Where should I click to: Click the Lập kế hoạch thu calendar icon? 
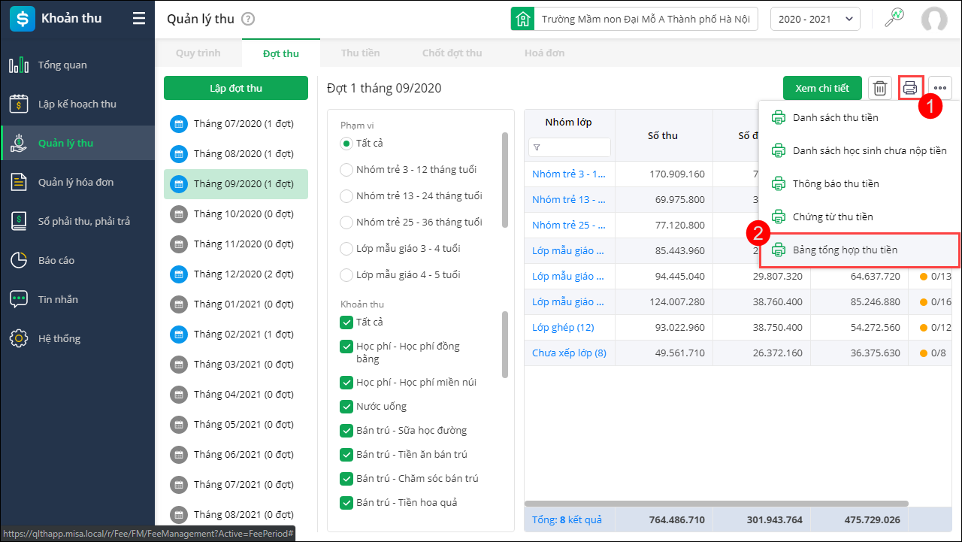pos(19,104)
